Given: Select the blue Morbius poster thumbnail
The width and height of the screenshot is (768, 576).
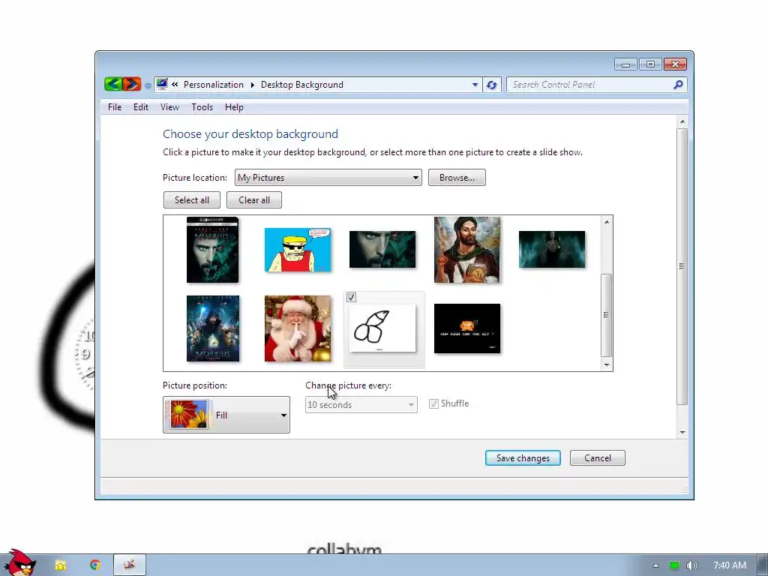Looking at the screenshot, I should coord(213,328).
